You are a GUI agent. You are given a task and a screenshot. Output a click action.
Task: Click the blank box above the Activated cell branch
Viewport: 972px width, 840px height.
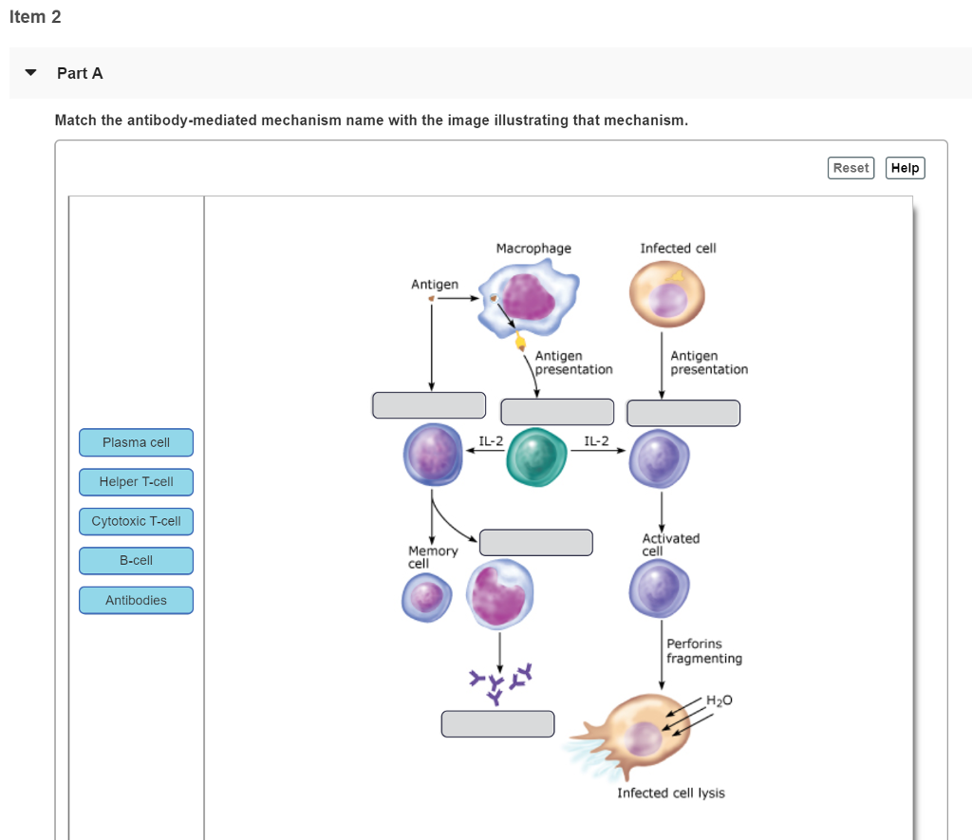tap(683, 412)
